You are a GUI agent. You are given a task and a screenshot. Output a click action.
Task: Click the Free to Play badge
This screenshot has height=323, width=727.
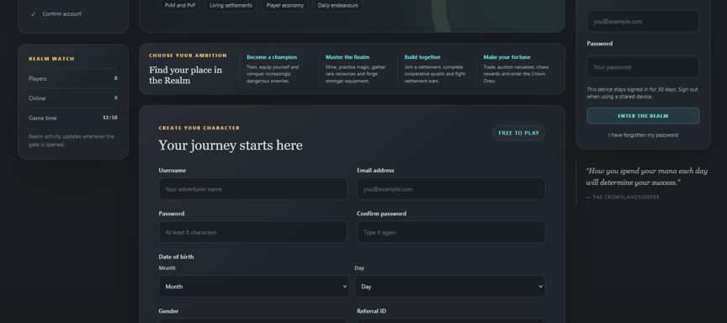[x=519, y=133]
